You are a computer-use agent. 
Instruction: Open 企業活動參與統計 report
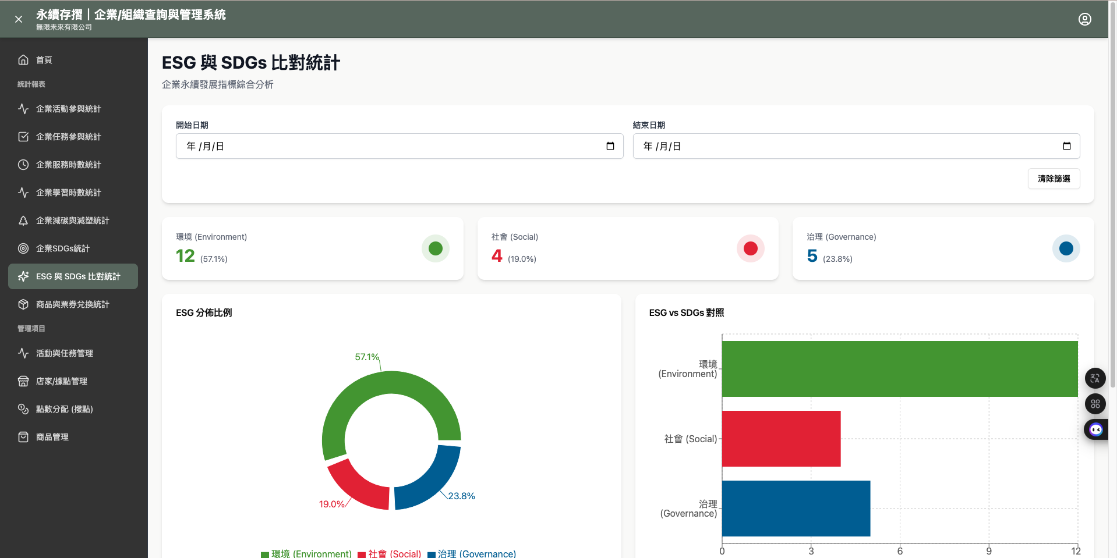click(69, 109)
